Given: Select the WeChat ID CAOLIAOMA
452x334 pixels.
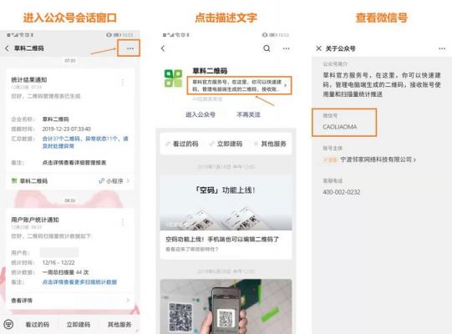Looking at the screenshot, I should 340,127.
